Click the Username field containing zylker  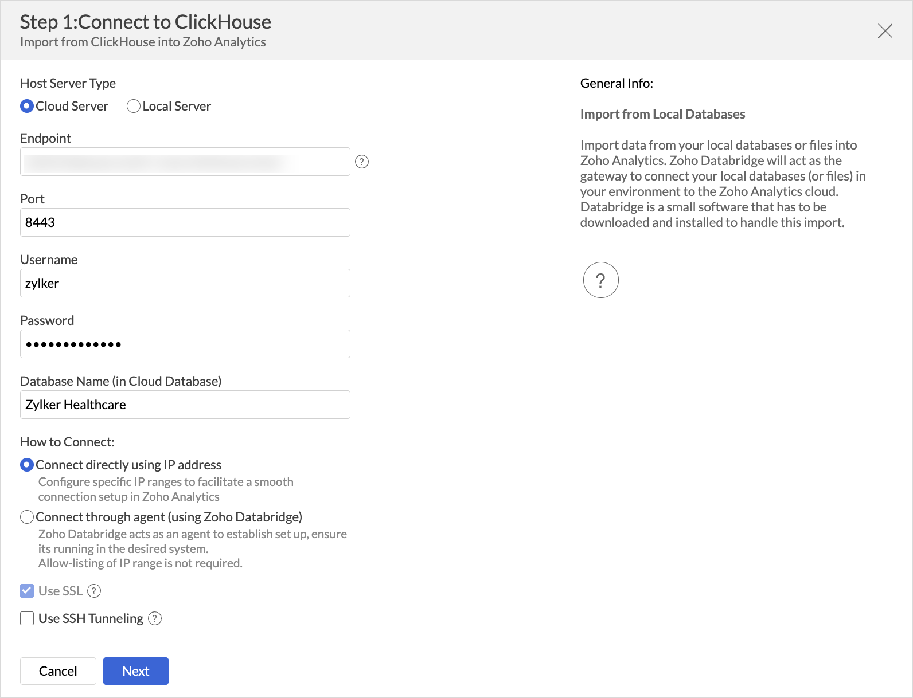185,283
